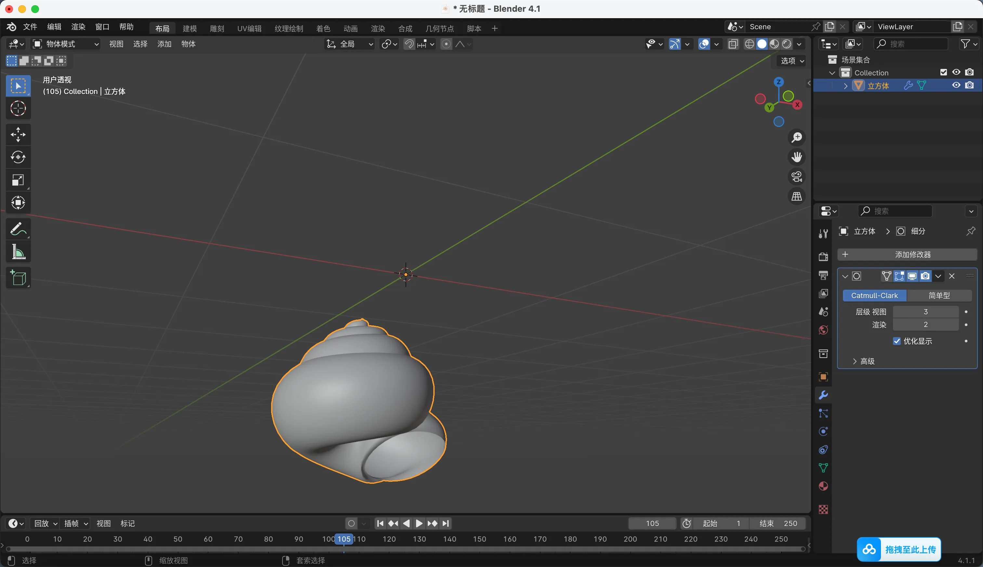Open the 文件 menu
Screen dimensions: 983x567
30,26
